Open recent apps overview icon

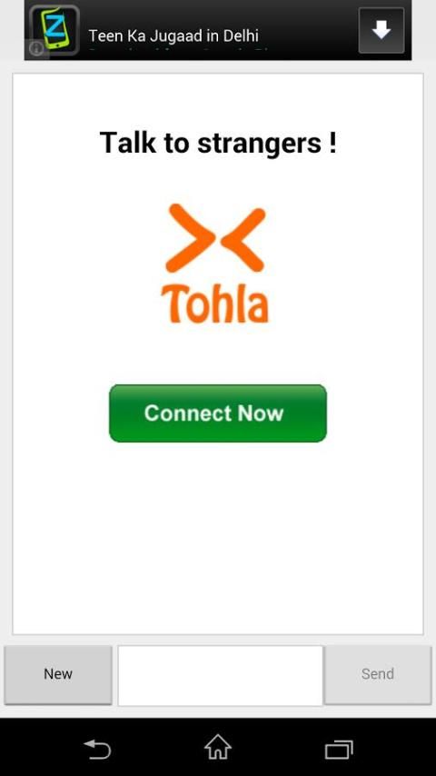pos(339,749)
